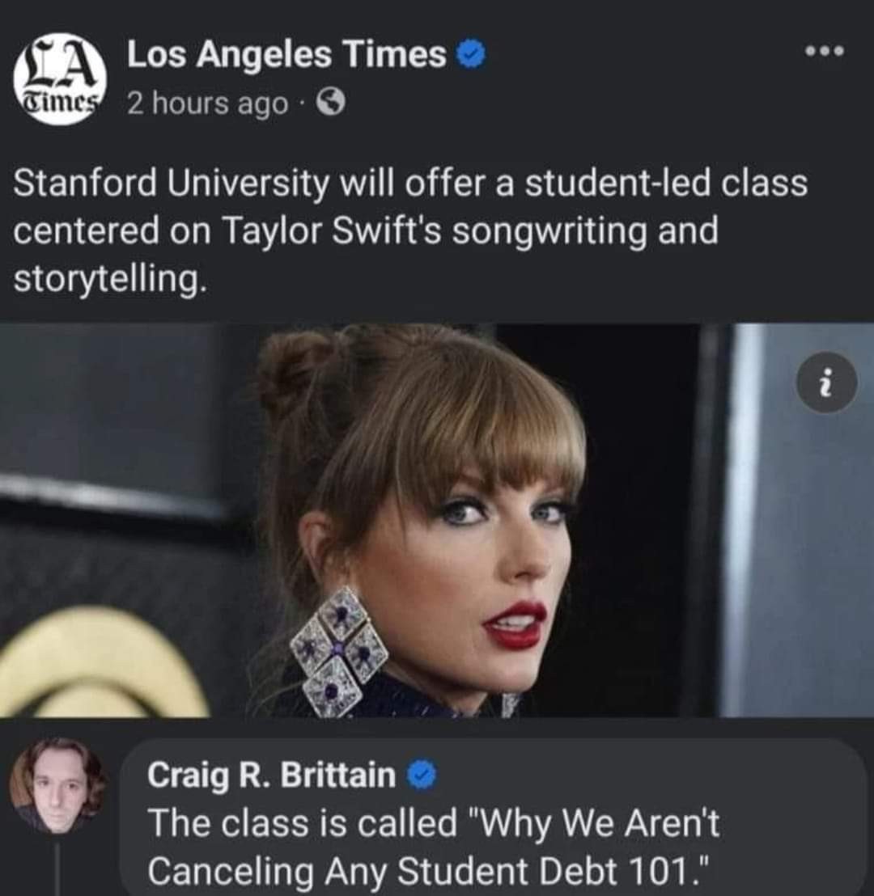This screenshot has height=896, width=874.
Task: Click the info icon on the photo
Action: (825, 383)
